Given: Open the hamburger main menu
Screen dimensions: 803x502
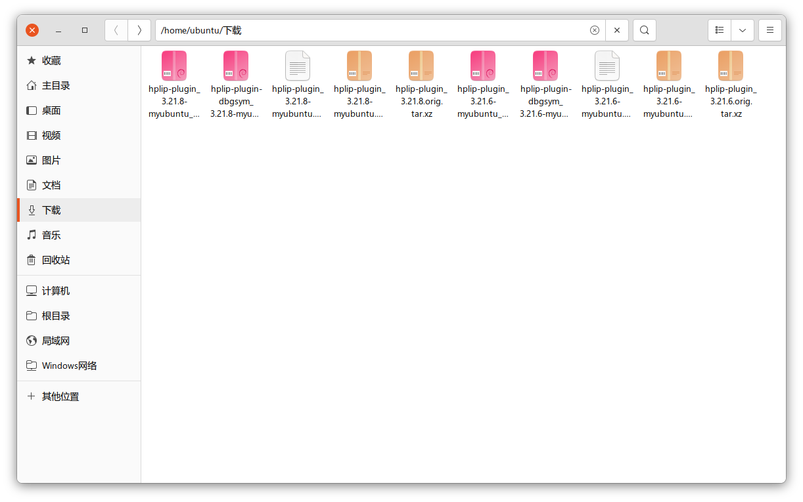Looking at the screenshot, I should point(770,30).
